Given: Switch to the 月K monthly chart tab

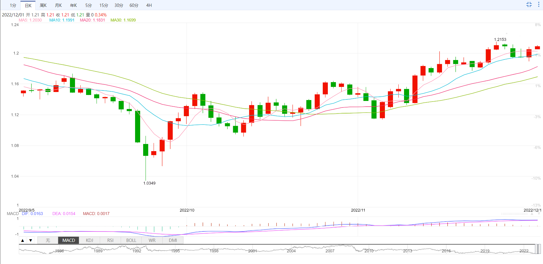Looking at the screenshot, I should pos(58,5).
